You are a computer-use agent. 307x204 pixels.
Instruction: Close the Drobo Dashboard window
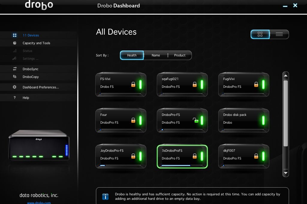click(295, 5)
